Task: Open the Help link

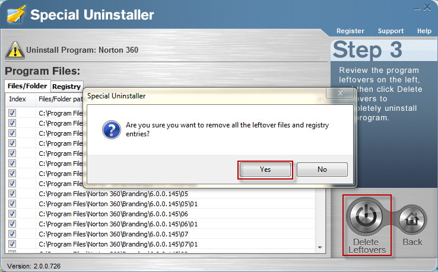Action: pyautogui.click(x=424, y=31)
